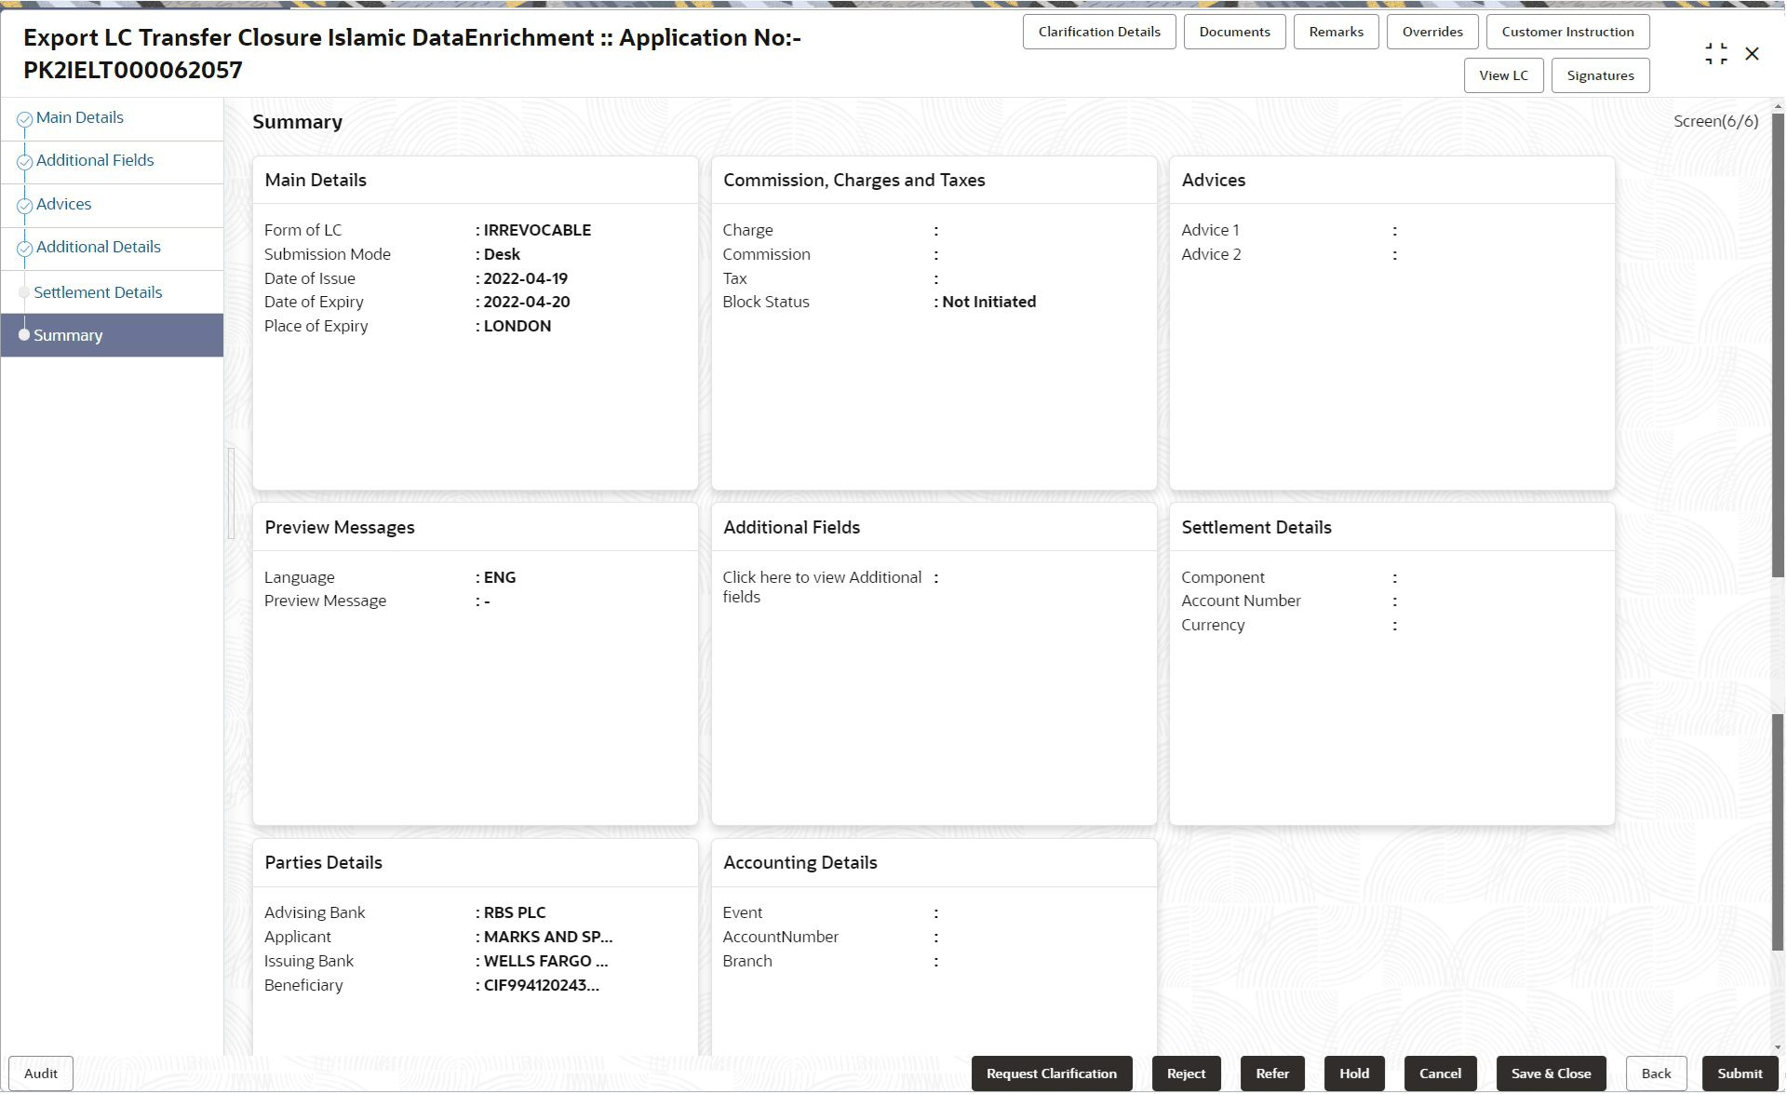Open the Overrides button
The height and width of the screenshot is (1094, 1787).
[1431, 32]
